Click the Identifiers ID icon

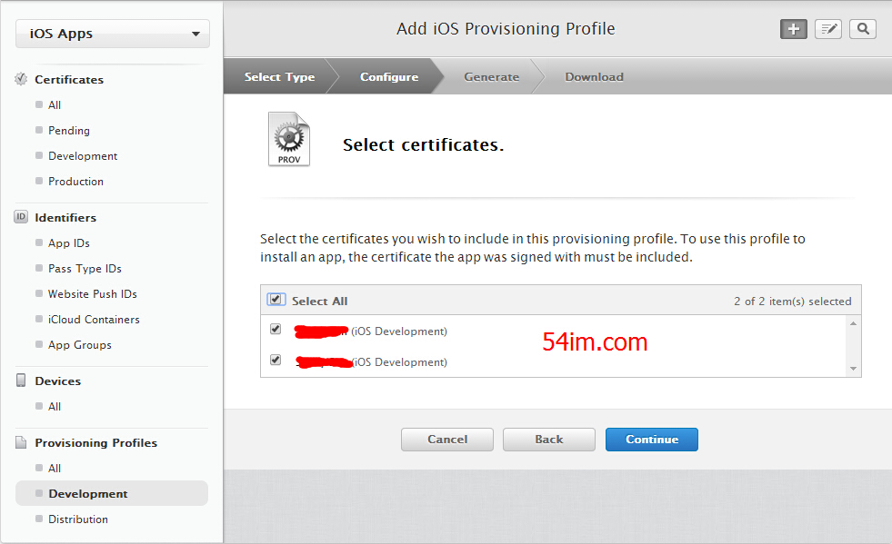[21, 217]
